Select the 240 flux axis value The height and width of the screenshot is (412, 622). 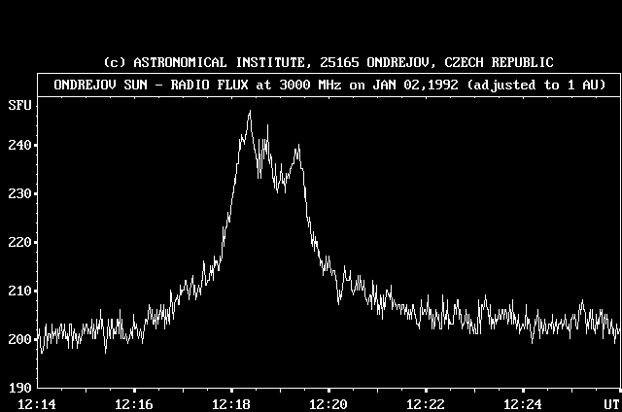coord(18,145)
